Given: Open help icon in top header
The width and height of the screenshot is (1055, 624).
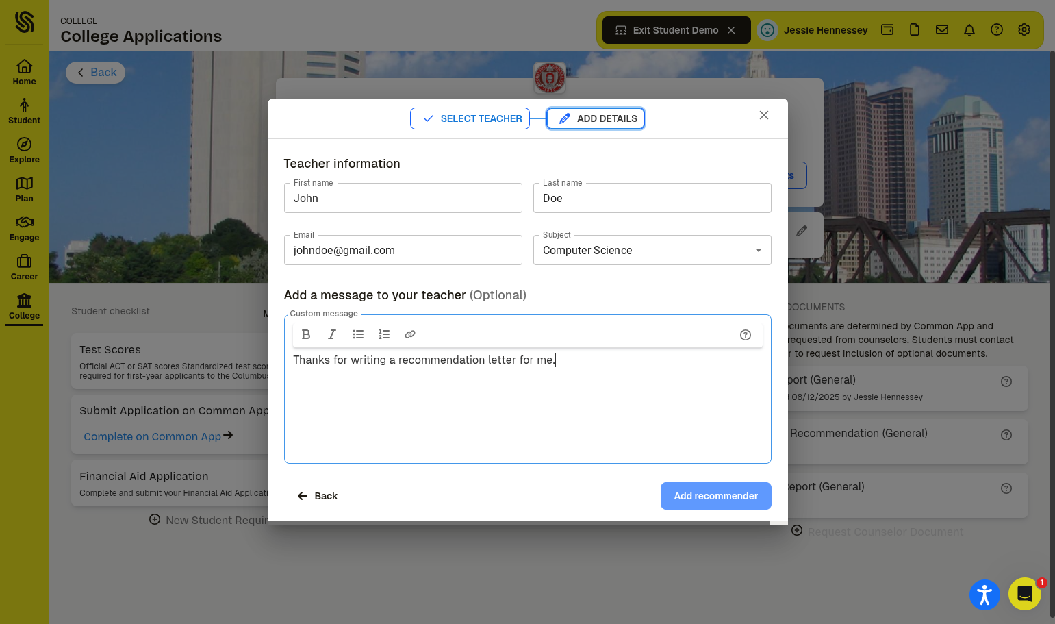Looking at the screenshot, I should 997,30.
